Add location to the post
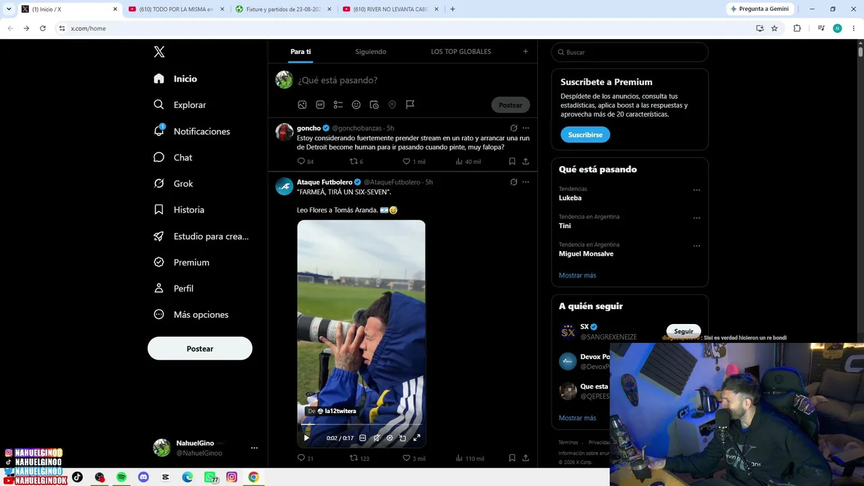 [392, 105]
